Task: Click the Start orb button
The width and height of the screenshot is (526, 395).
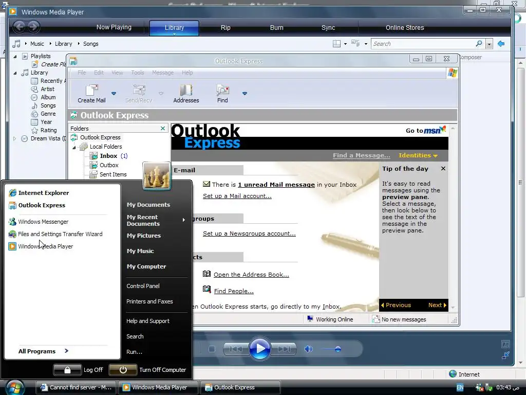Action: tap(14, 387)
